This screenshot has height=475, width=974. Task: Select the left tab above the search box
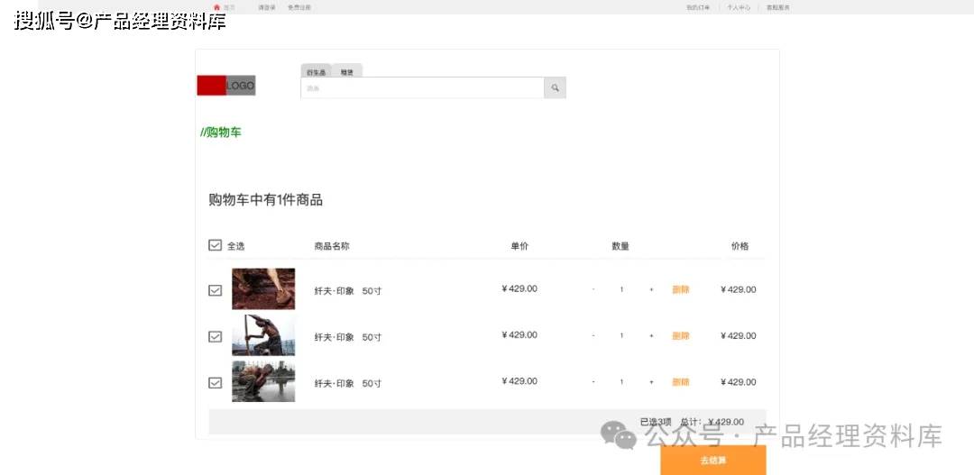pyautogui.click(x=317, y=71)
